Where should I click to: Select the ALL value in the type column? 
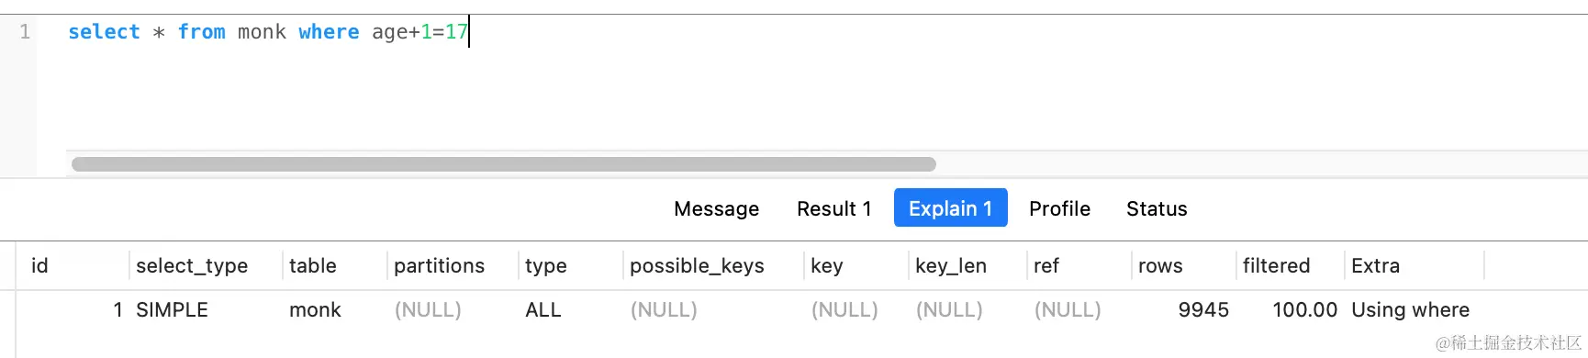[x=542, y=310]
